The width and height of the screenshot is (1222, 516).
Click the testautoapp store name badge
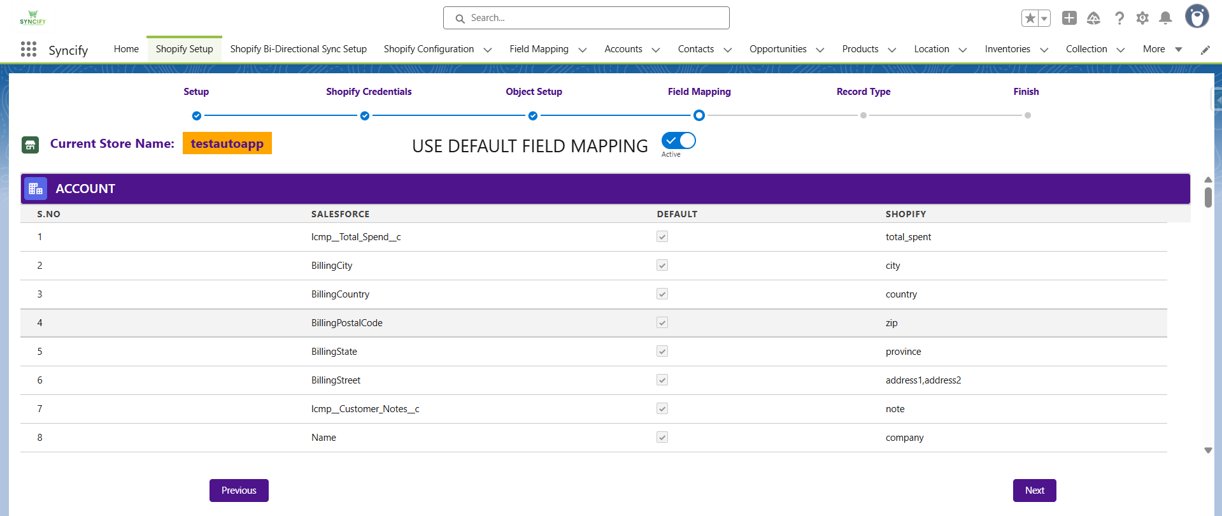click(x=227, y=143)
